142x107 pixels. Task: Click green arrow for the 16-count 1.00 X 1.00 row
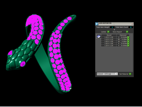pyautogui.click(x=128, y=41)
